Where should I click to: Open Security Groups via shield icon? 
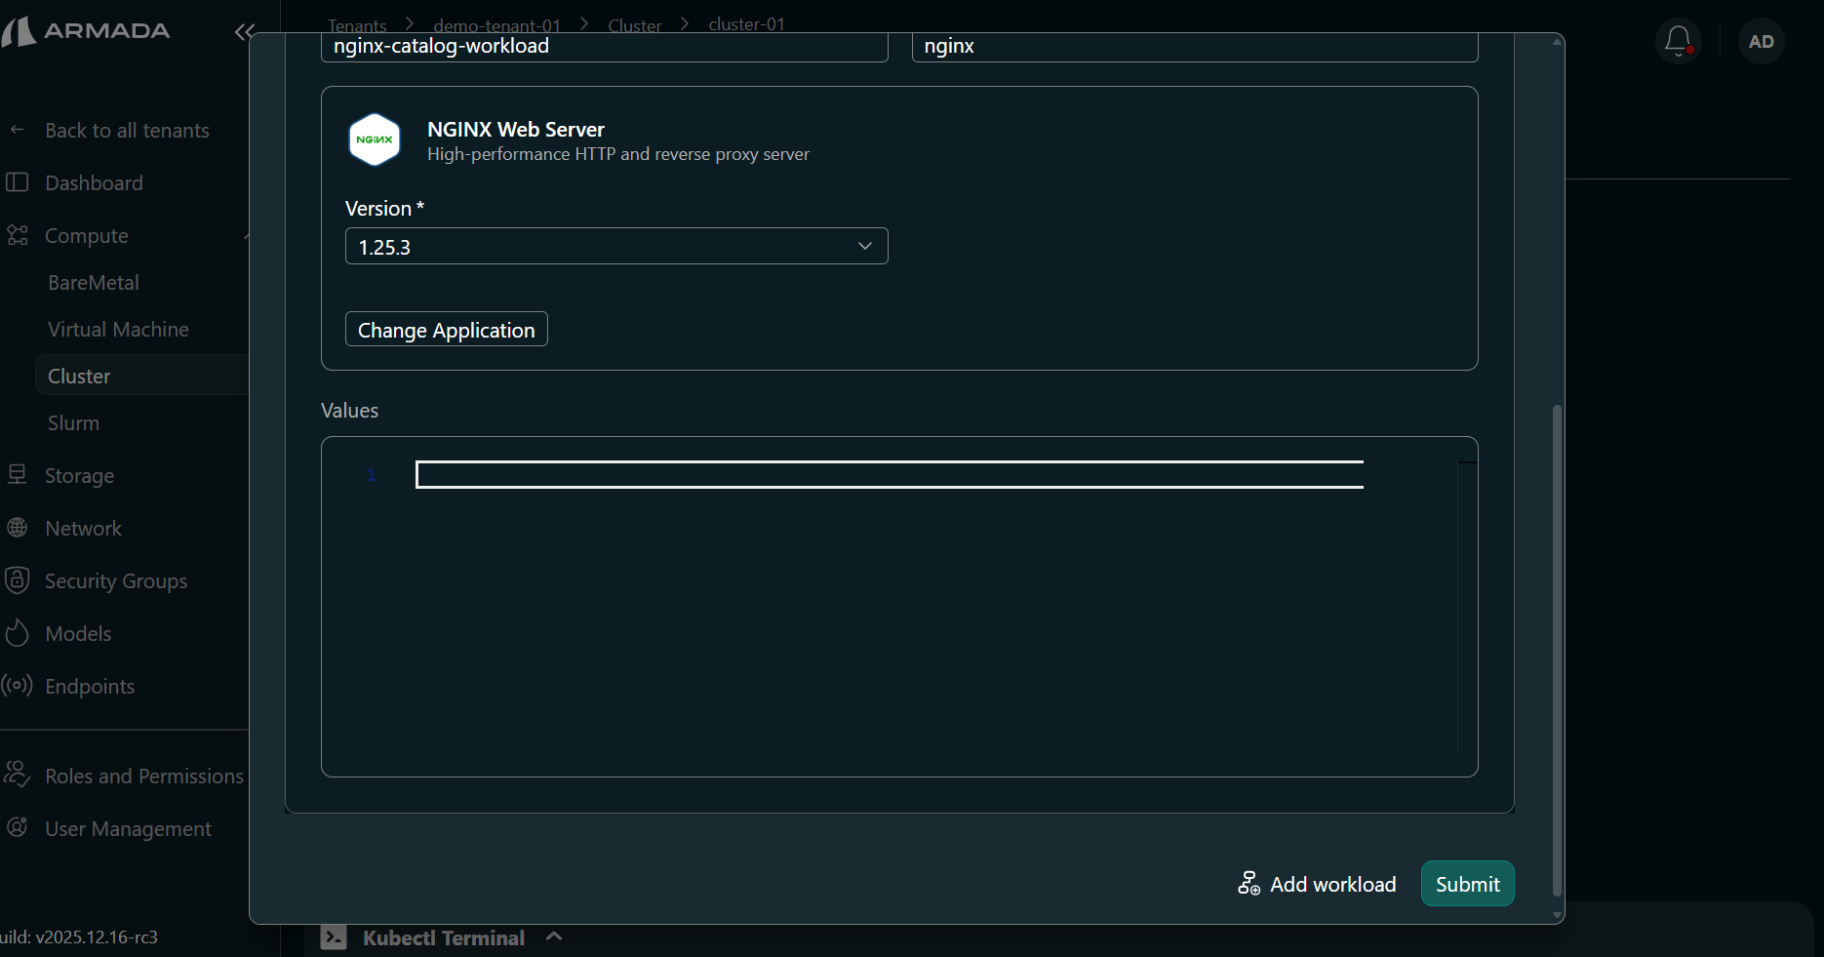tap(18, 580)
